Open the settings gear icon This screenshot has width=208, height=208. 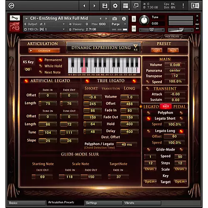pos(115,6)
